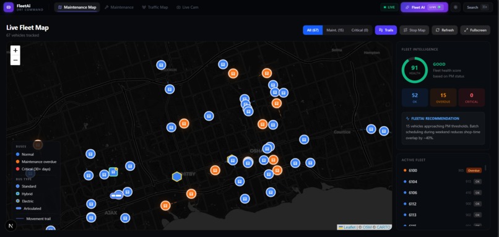The image size is (499, 237).
Task: Click the Active Fleet list scrollbar
Action: 485,168
